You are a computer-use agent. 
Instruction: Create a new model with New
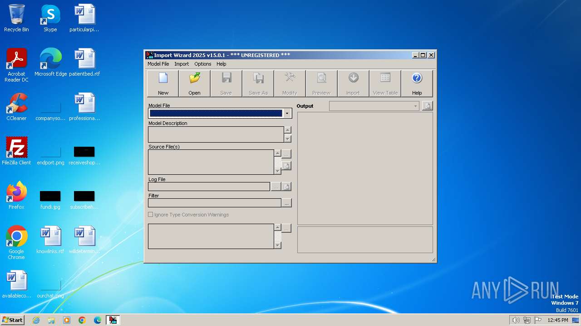click(x=163, y=83)
